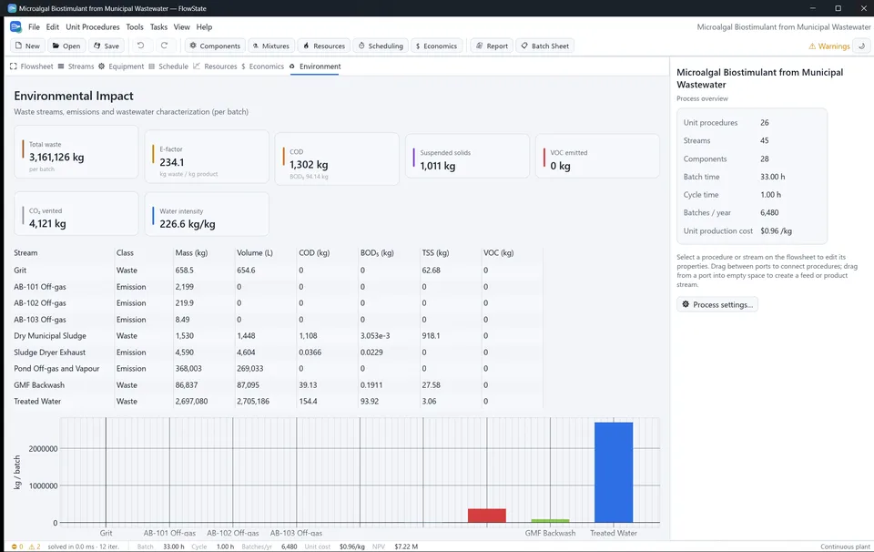Switch to the Streams tab
The image size is (874, 552).
[x=76, y=66]
